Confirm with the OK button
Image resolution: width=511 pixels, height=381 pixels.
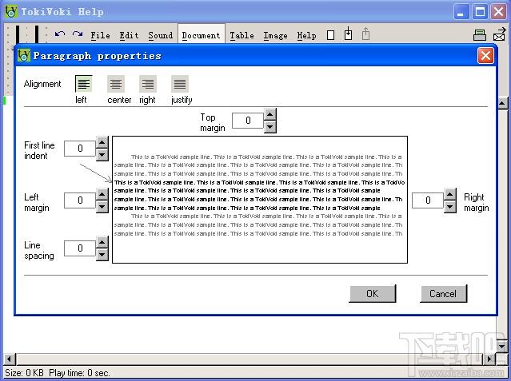[373, 293]
